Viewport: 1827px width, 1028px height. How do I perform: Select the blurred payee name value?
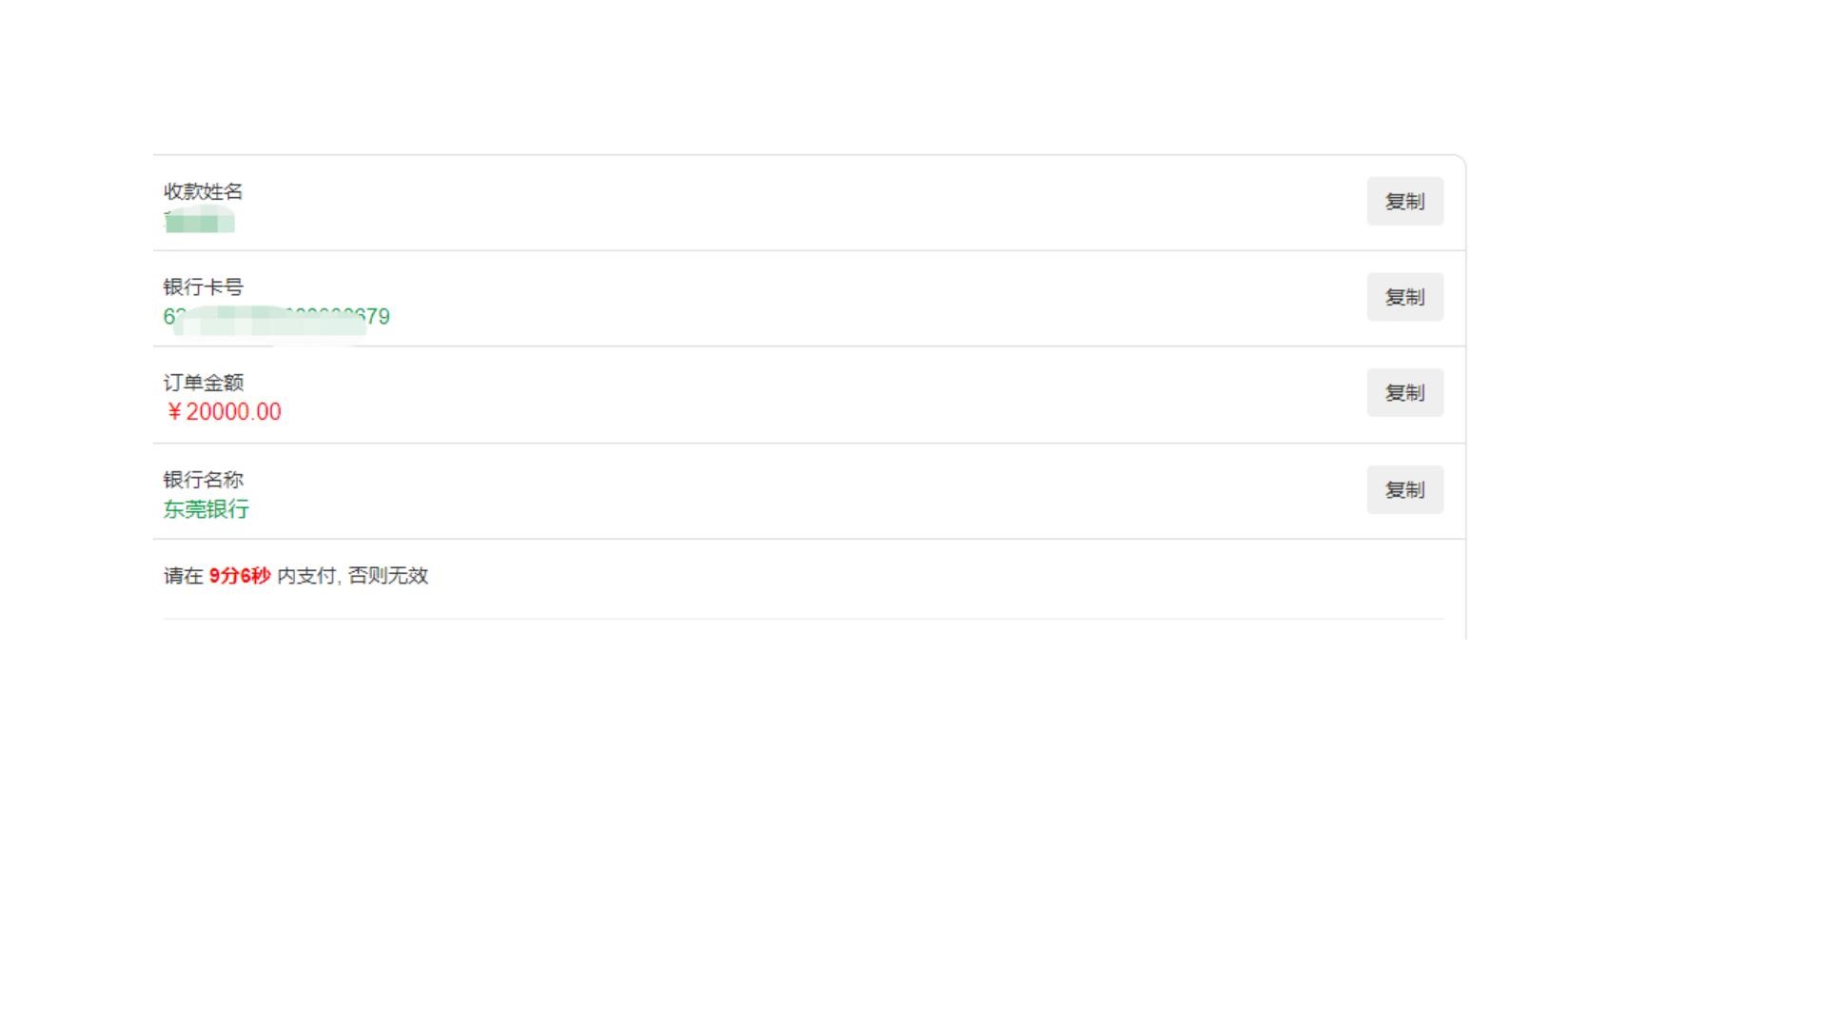(x=200, y=223)
